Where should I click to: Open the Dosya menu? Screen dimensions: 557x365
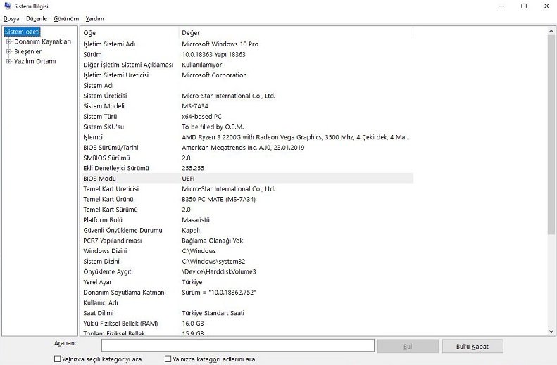click(11, 18)
